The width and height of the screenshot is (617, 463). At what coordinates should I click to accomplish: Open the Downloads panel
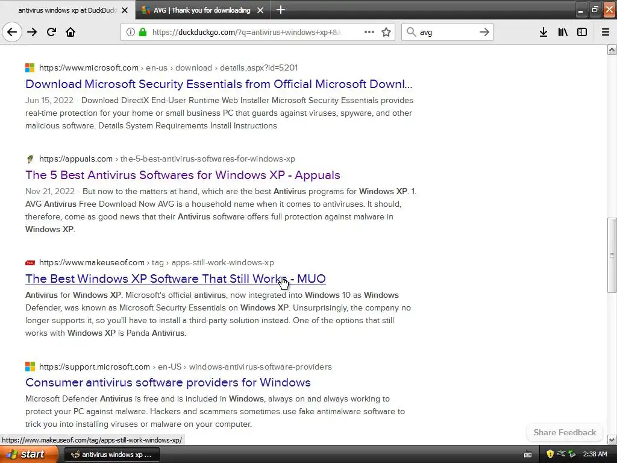(x=543, y=32)
